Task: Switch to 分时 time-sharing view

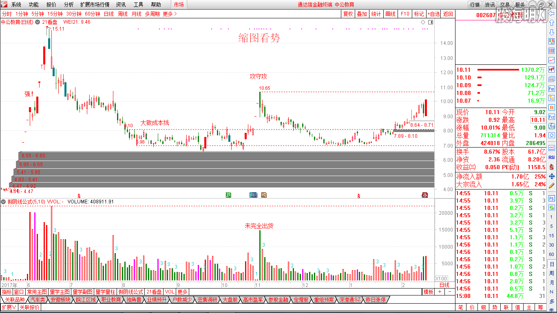Action: [x=7, y=14]
